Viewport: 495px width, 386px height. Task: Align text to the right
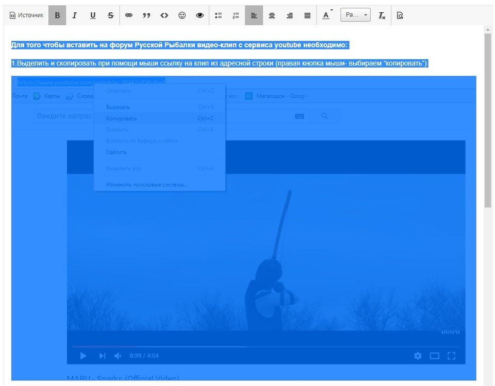290,15
